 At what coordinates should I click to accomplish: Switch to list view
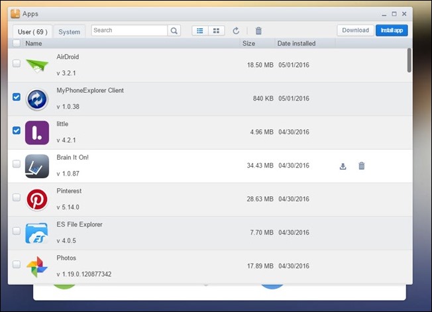200,30
